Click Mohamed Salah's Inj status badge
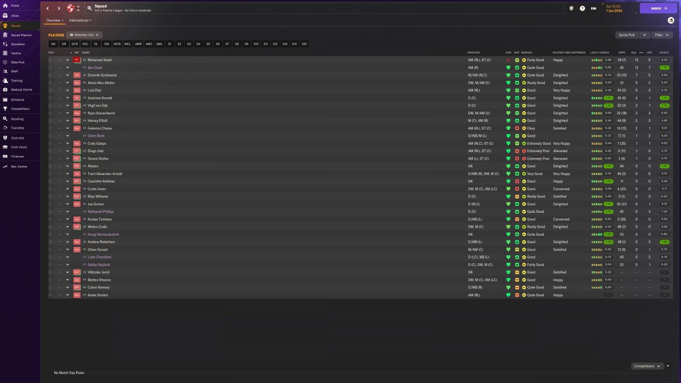 pos(77,60)
